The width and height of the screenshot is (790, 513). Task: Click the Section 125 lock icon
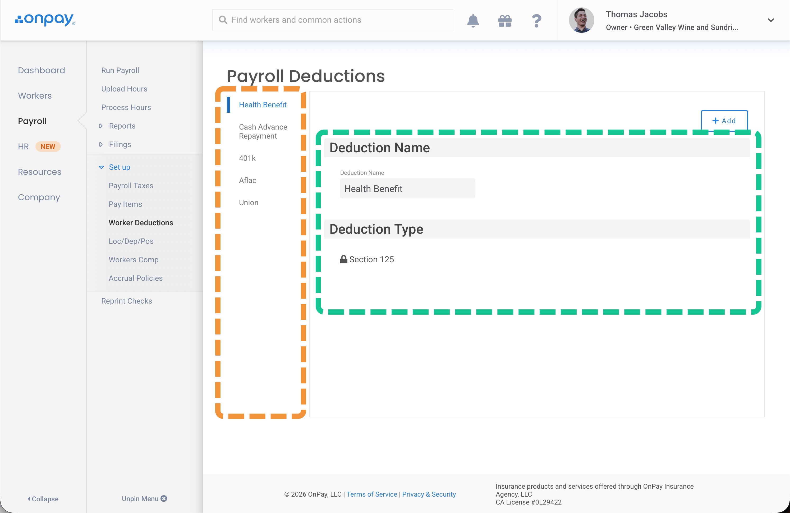pyautogui.click(x=343, y=259)
